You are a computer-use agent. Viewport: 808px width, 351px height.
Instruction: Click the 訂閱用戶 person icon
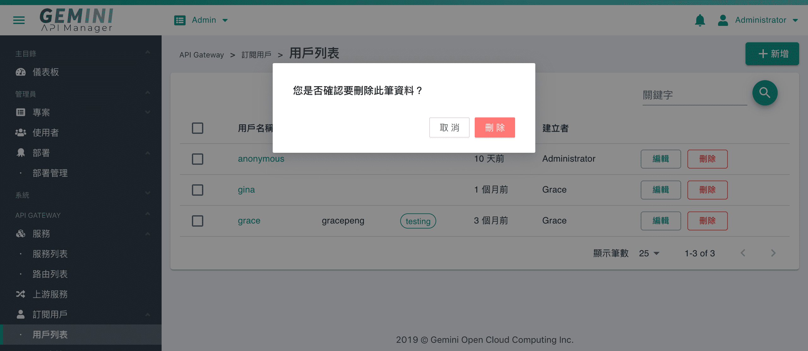pos(21,314)
